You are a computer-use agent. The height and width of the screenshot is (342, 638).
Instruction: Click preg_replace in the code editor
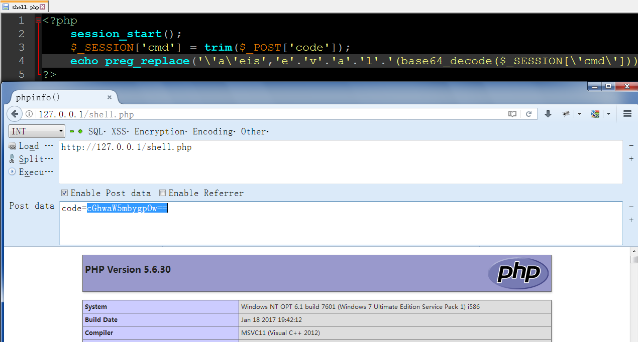(148, 61)
